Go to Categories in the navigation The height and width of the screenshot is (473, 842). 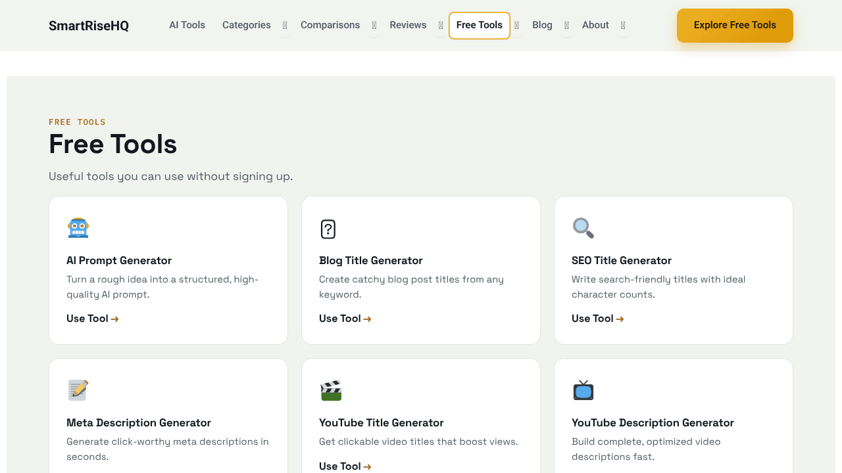point(247,25)
